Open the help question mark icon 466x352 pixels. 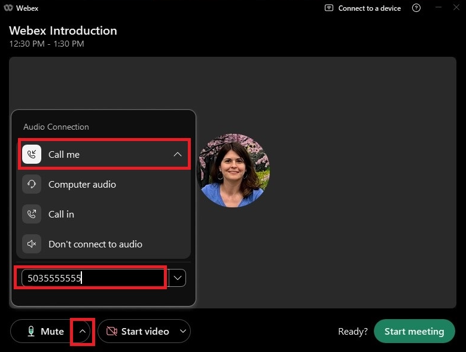click(x=416, y=8)
